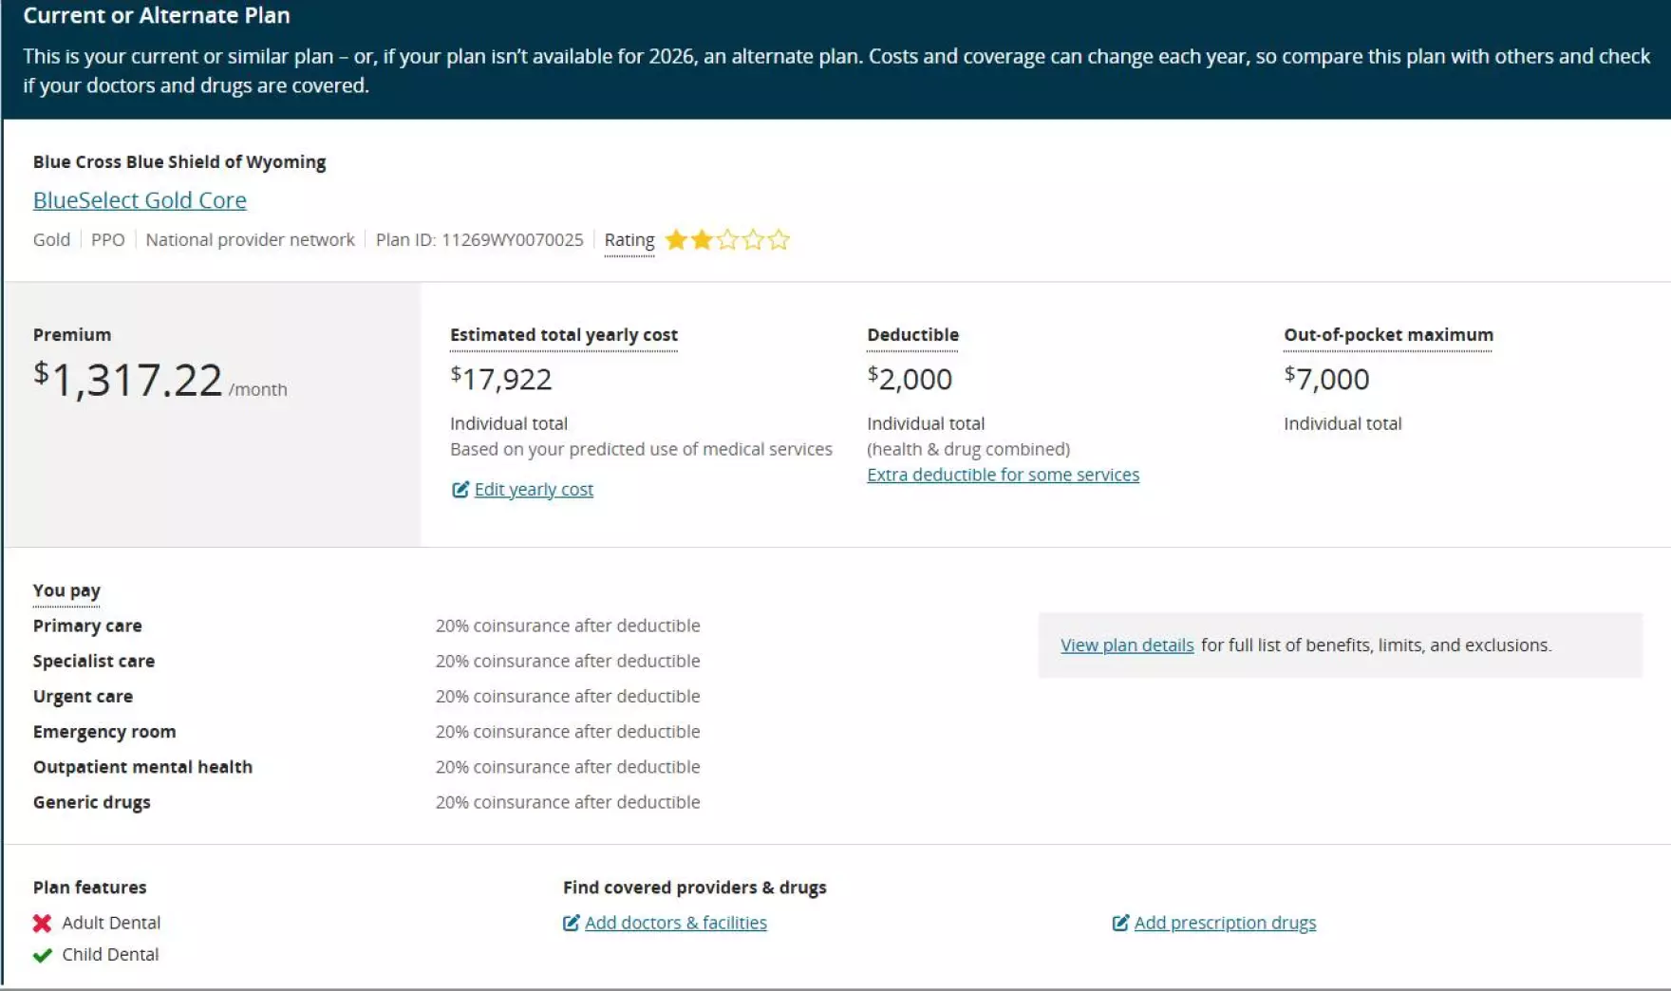Viewport: 1671px width, 991px height.
Task: Click the Estimated total yearly cost tooltip term
Action: tap(564, 335)
